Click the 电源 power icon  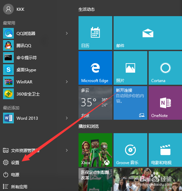point(6,175)
